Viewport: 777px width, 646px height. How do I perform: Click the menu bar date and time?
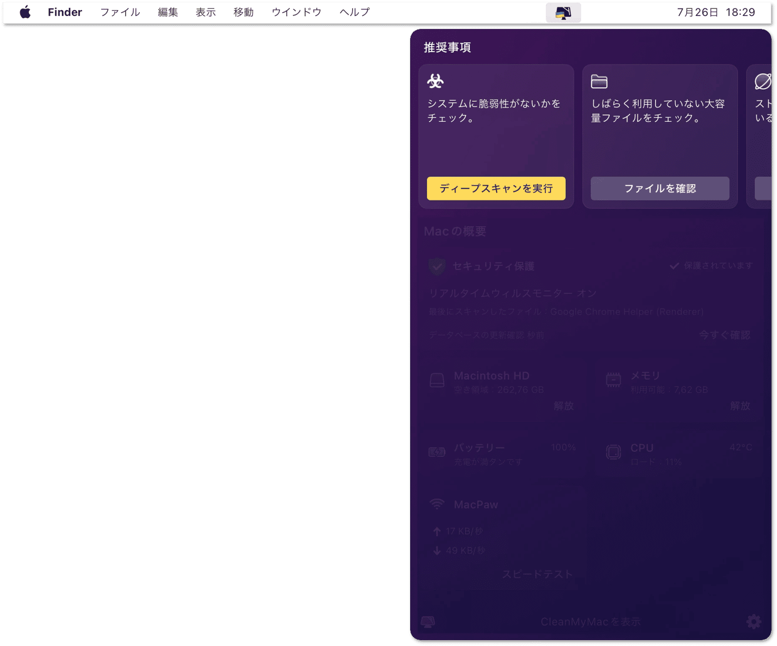[x=716, y=12]
